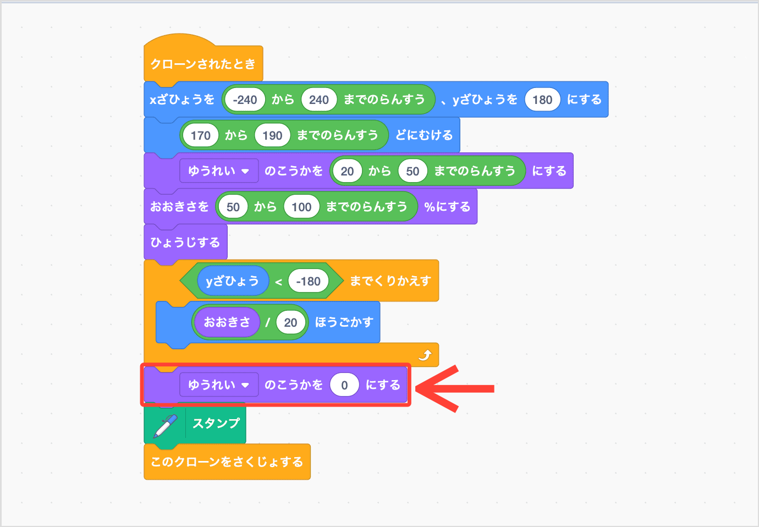Edit the 170 direction value
759x527 pixels.
point(201,135)
